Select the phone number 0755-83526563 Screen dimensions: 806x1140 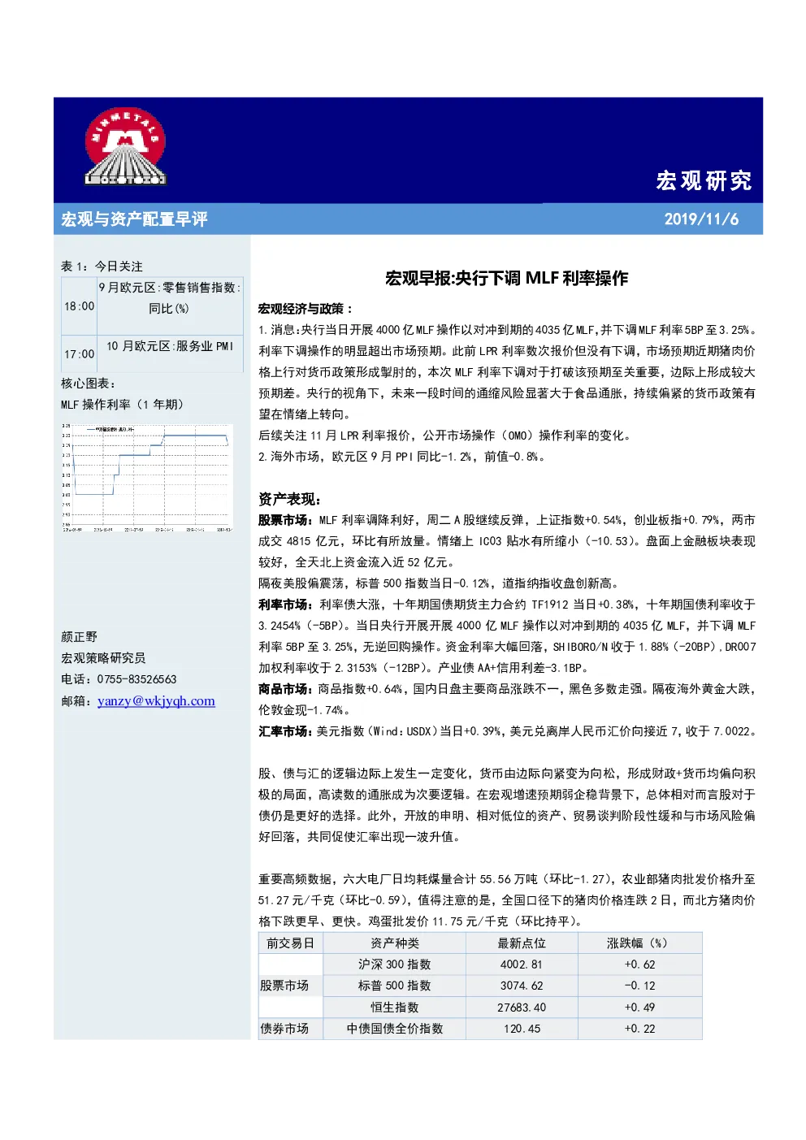pos(136,678)
